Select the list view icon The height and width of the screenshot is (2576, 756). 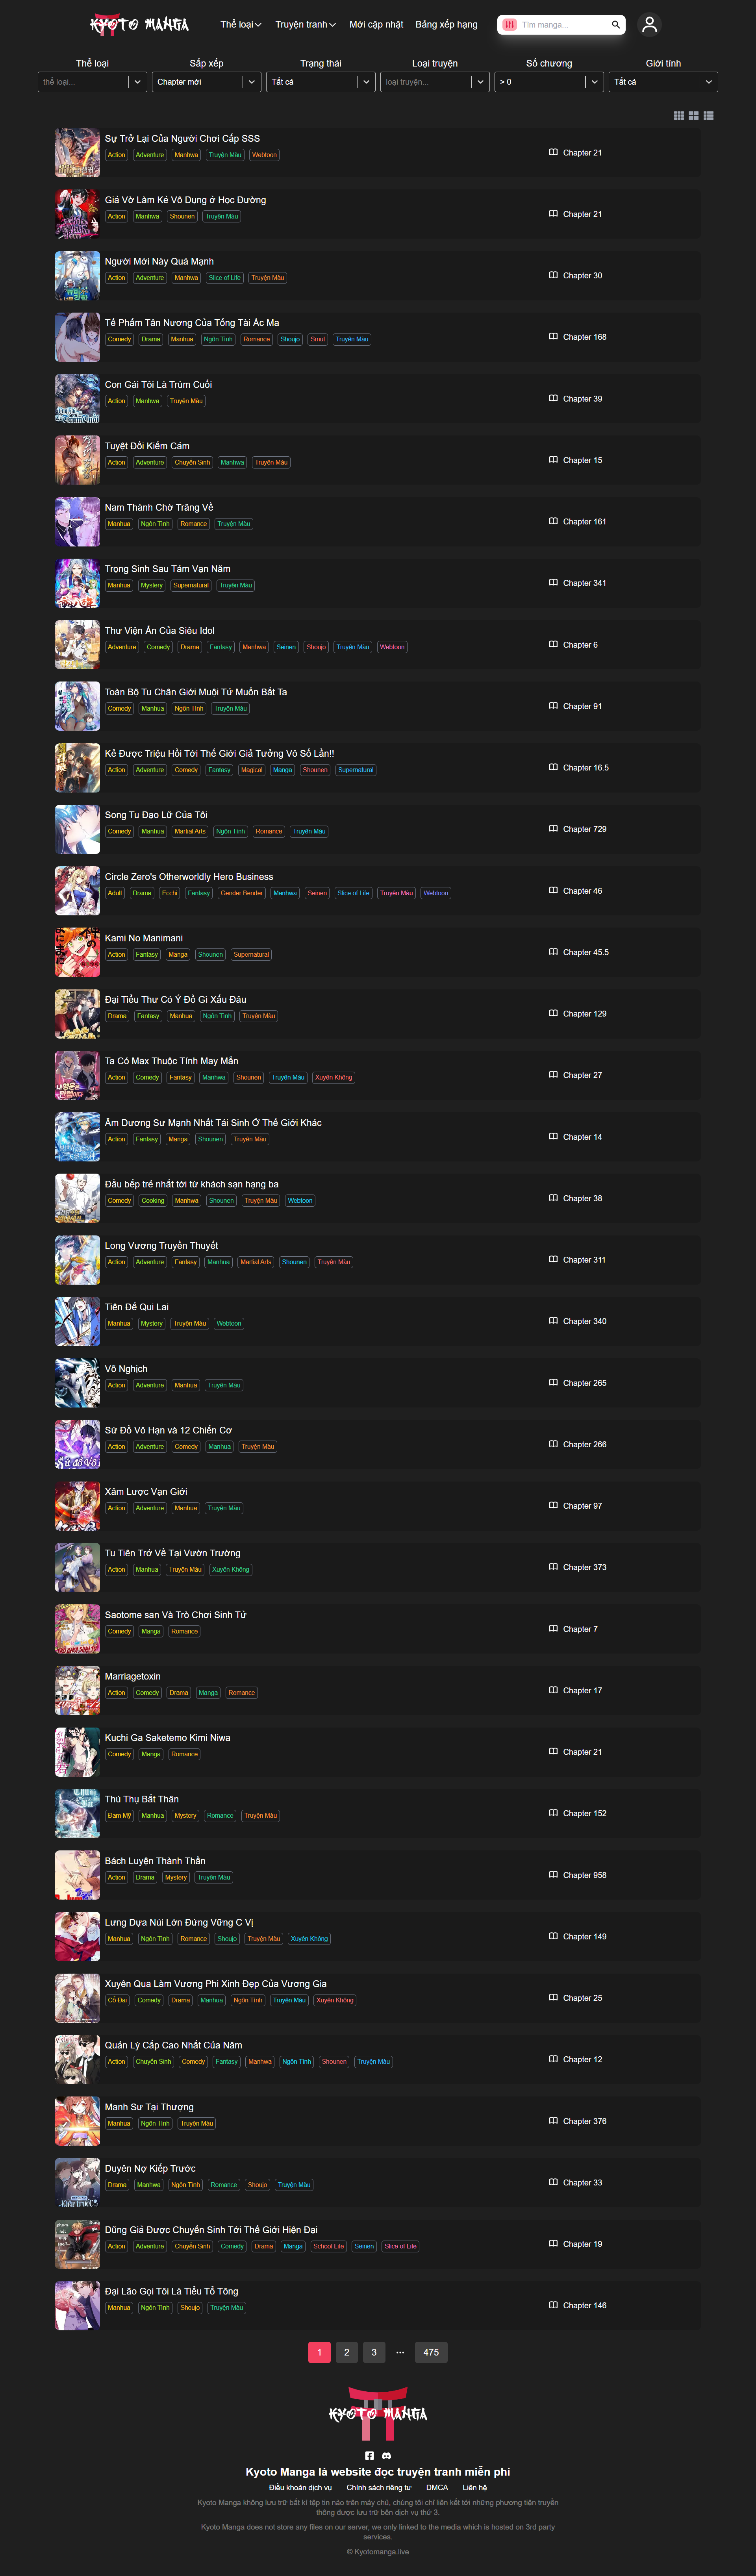pyautogui.click(x=708, y=116)
